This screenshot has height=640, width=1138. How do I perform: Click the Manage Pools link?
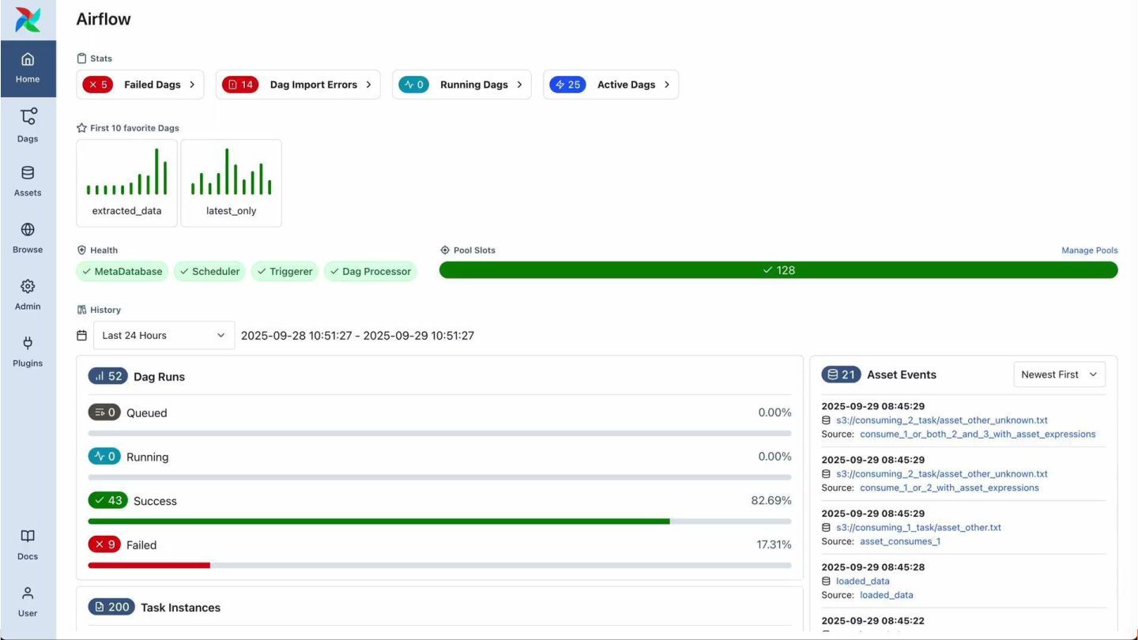click(1090, 250)
